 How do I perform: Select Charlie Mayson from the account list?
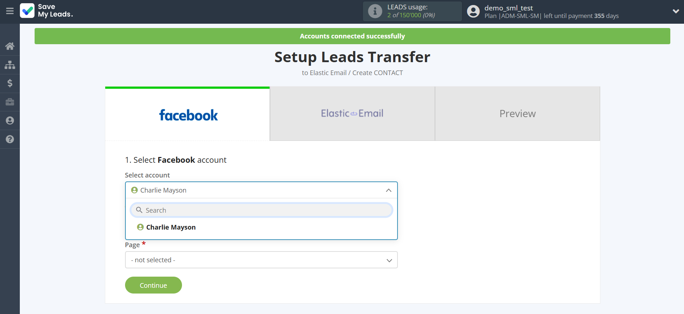pos(171,227)
